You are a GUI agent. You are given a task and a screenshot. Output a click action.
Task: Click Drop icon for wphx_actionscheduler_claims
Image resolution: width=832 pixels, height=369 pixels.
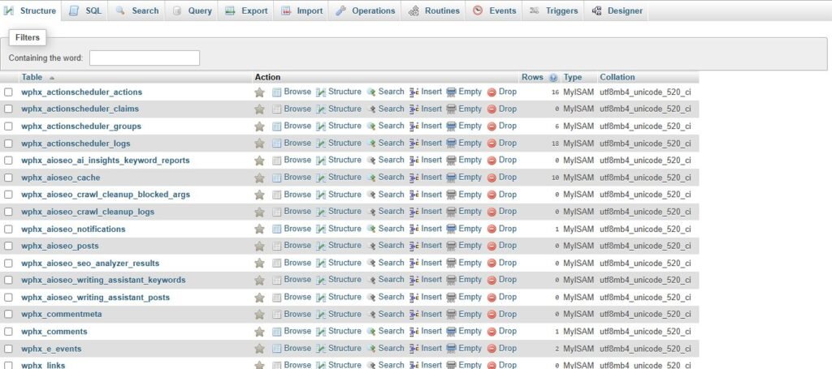pyautogui.click(x=492, y=109)
